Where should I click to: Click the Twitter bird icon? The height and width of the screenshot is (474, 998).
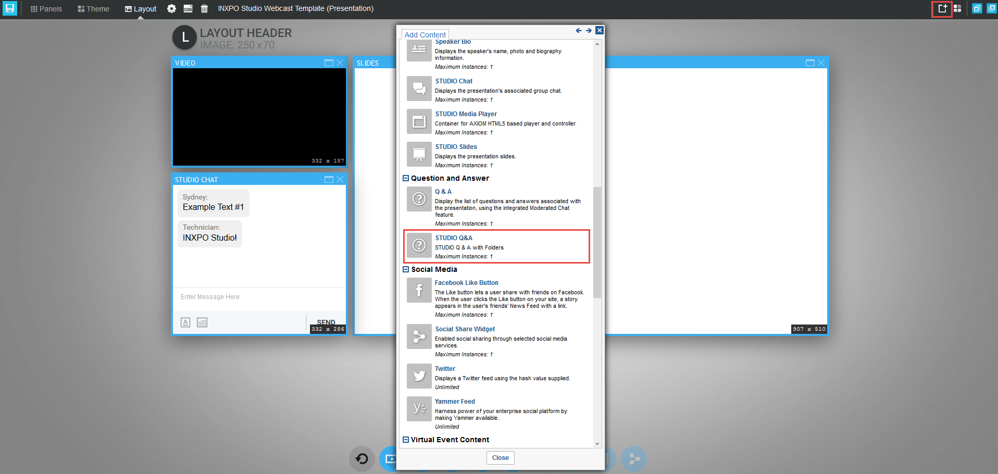coord(419,376)
